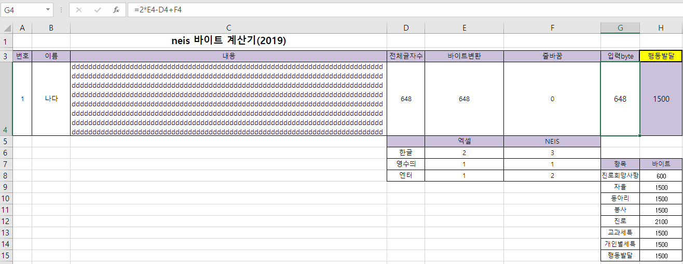
Task: Click the 줄바꿈 value cell showing 0
Action: (552, 99)
